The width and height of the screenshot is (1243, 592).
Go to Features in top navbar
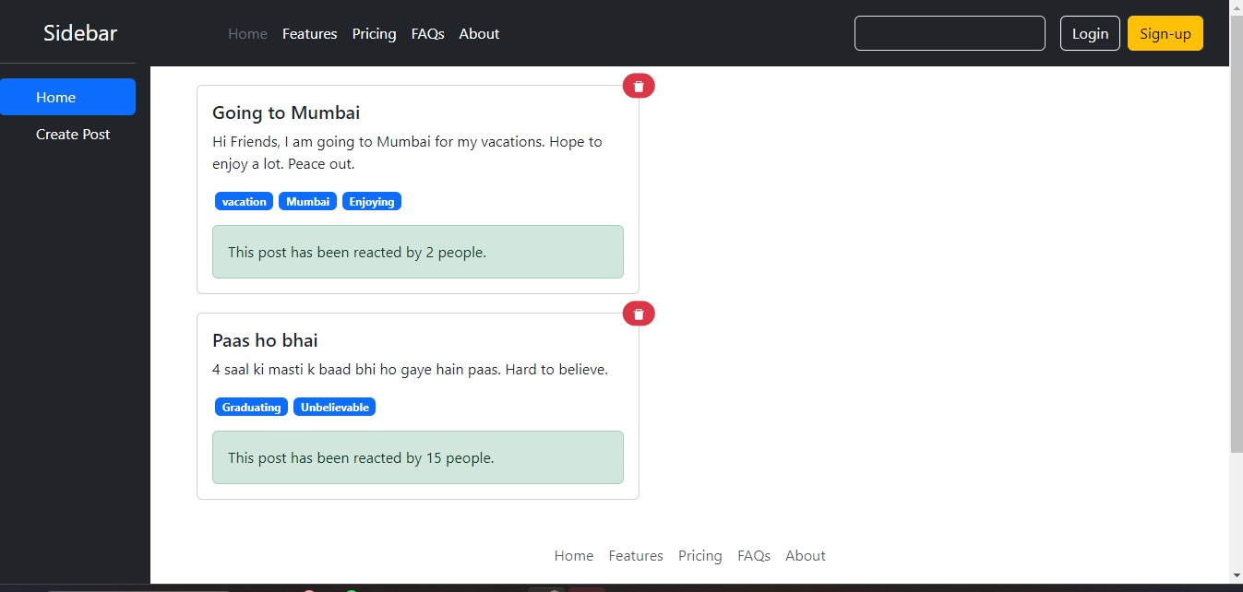coord(309,33)
